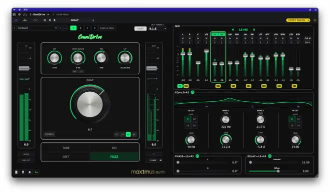
Task: Go to the previous OmniDrive preset chevron
Action: click(x=14, y=28)
